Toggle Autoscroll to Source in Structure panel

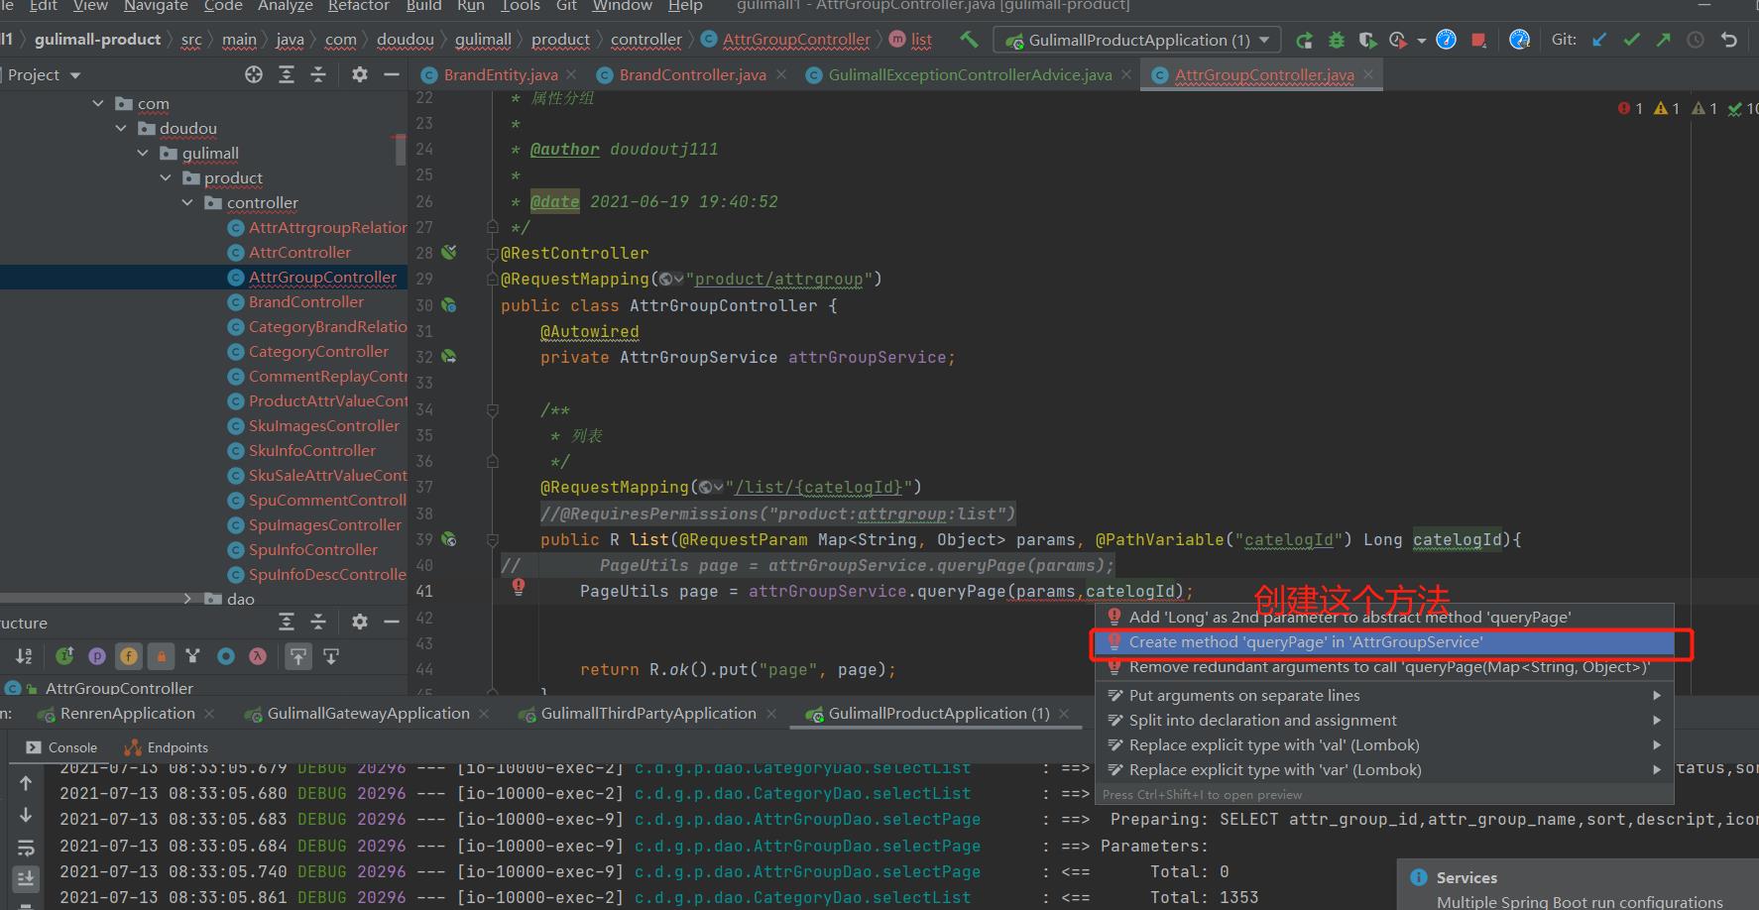298,655
